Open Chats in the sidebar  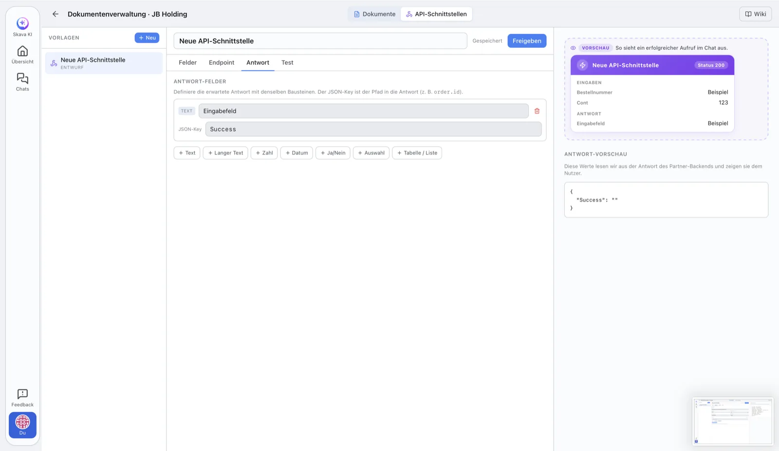pyautogui.click(x=22, y=82)
